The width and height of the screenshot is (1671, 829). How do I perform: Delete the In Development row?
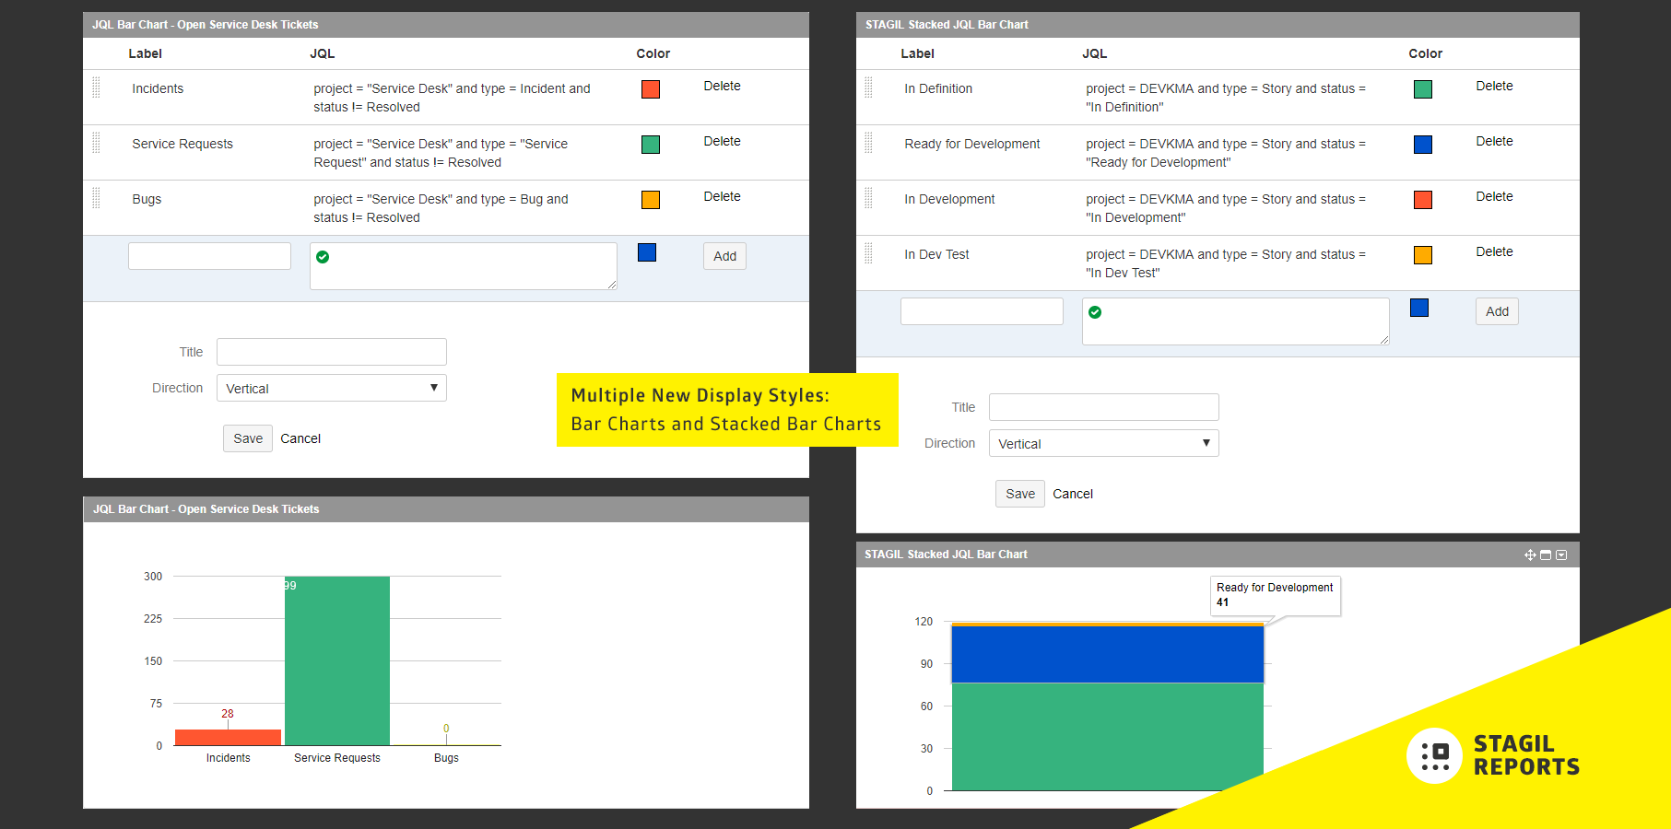pyautogui.click(x=1494, y=196)
